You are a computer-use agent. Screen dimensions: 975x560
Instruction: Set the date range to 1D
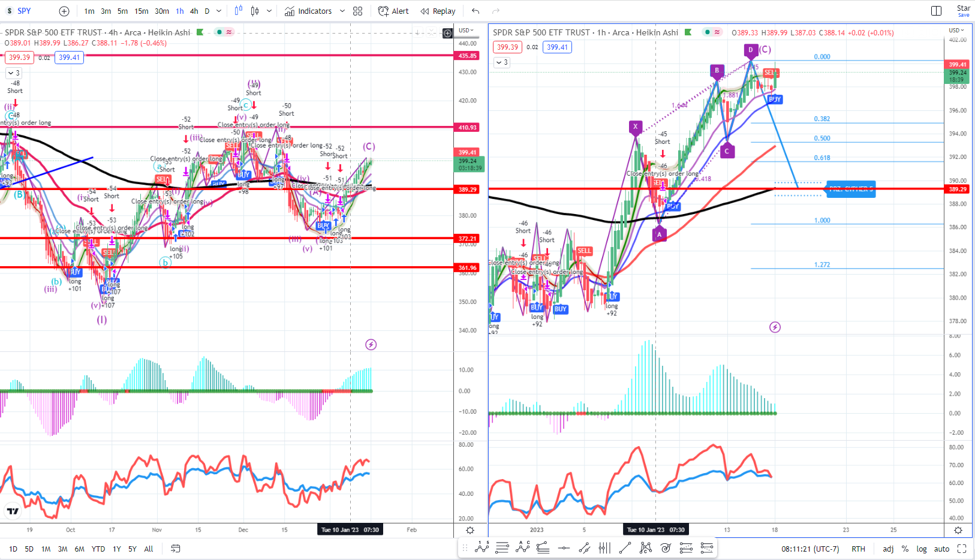tap(13, 549)
